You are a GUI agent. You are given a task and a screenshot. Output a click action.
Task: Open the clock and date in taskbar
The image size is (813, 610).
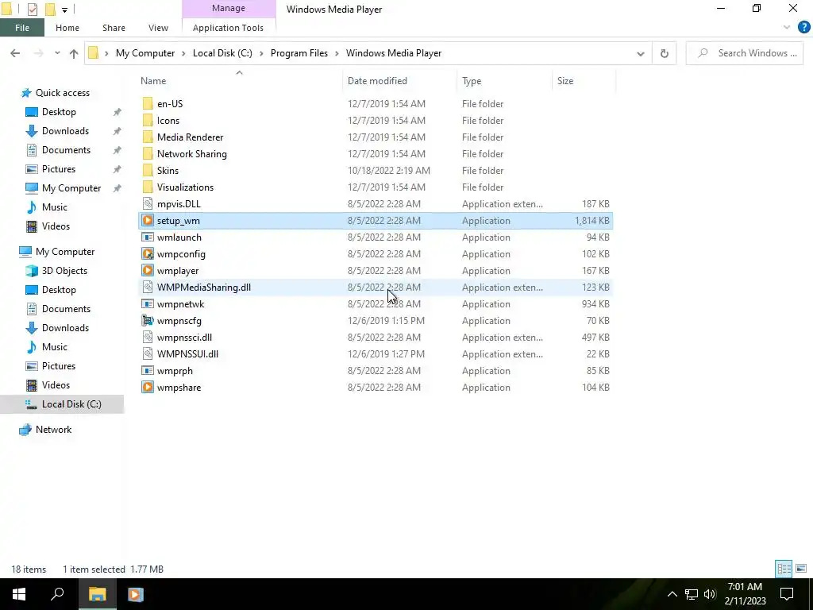tap(745, 594)
